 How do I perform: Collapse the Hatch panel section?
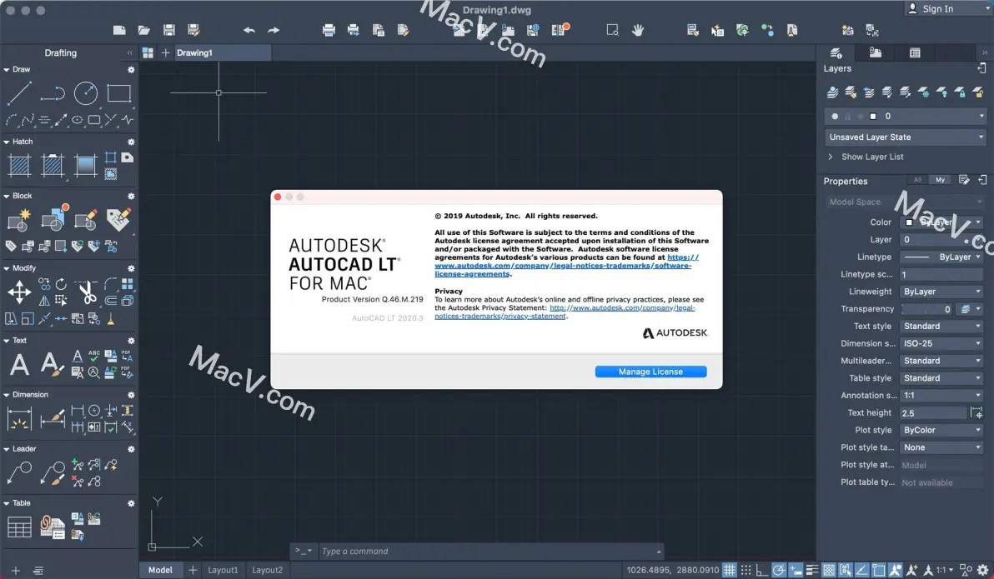click(x=7, y=142)
